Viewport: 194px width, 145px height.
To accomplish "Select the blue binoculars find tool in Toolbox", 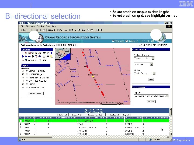I will (40, 56).
